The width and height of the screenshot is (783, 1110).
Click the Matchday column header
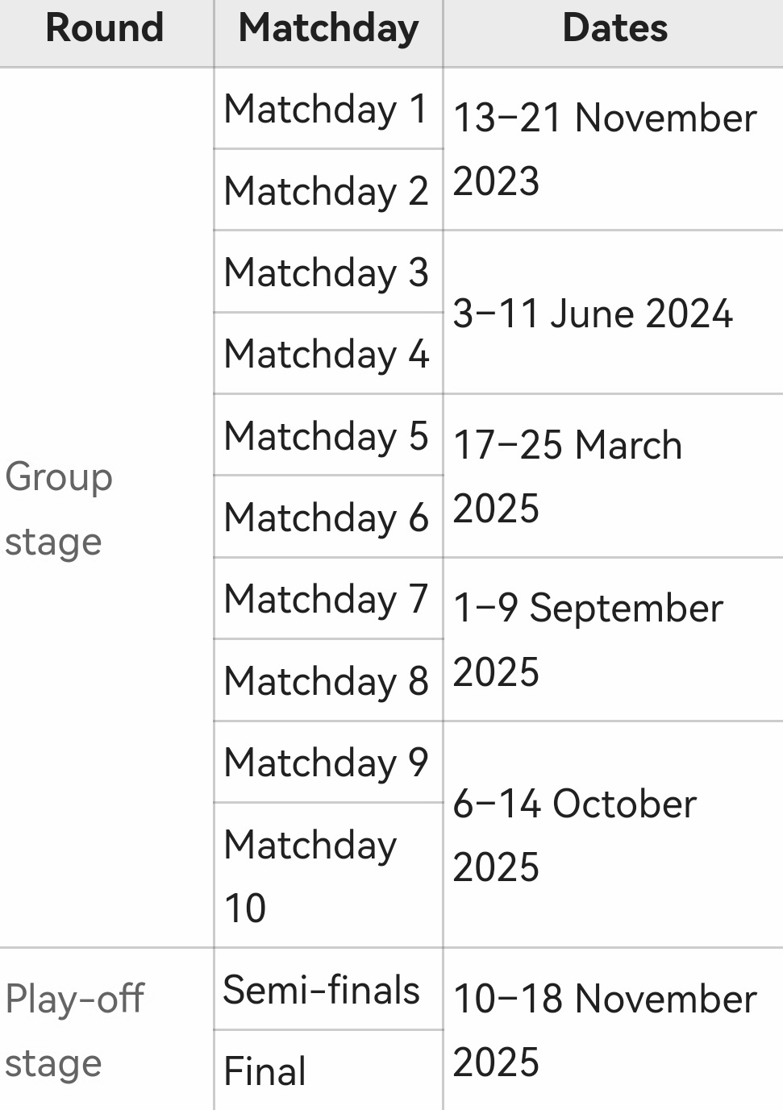328,28
